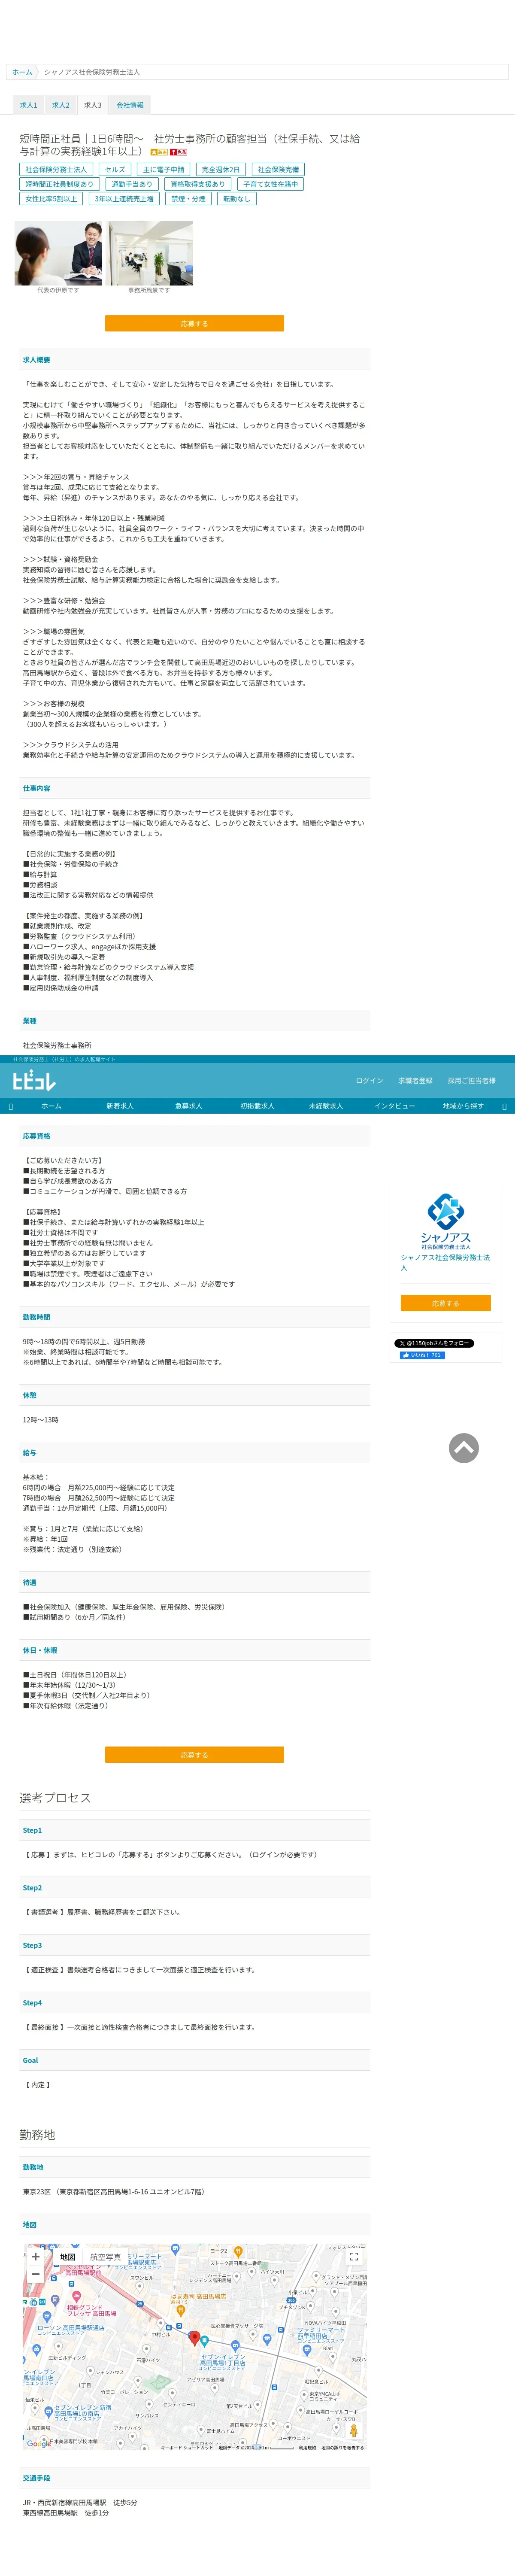
Task: Click 利用規約 link on the map
Action: coord(307,2448)
